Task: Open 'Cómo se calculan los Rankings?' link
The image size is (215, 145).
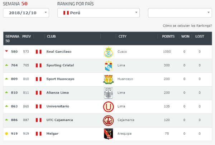Action: (x=187, y=26)
